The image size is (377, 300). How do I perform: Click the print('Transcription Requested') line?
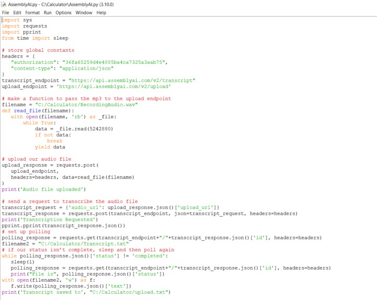coord(50,219)
